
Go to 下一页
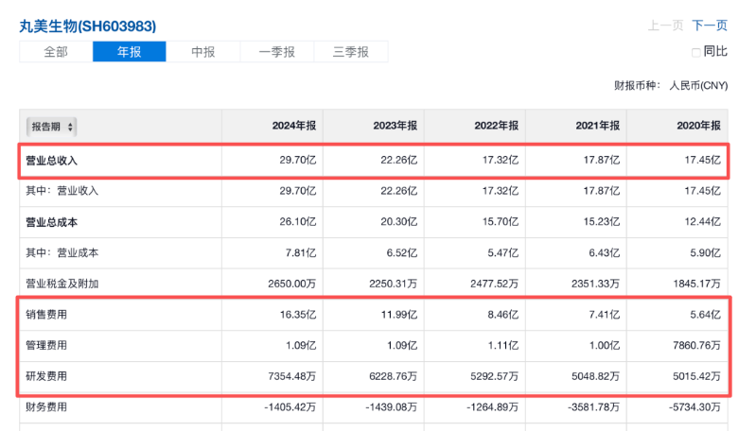(710, 26)
